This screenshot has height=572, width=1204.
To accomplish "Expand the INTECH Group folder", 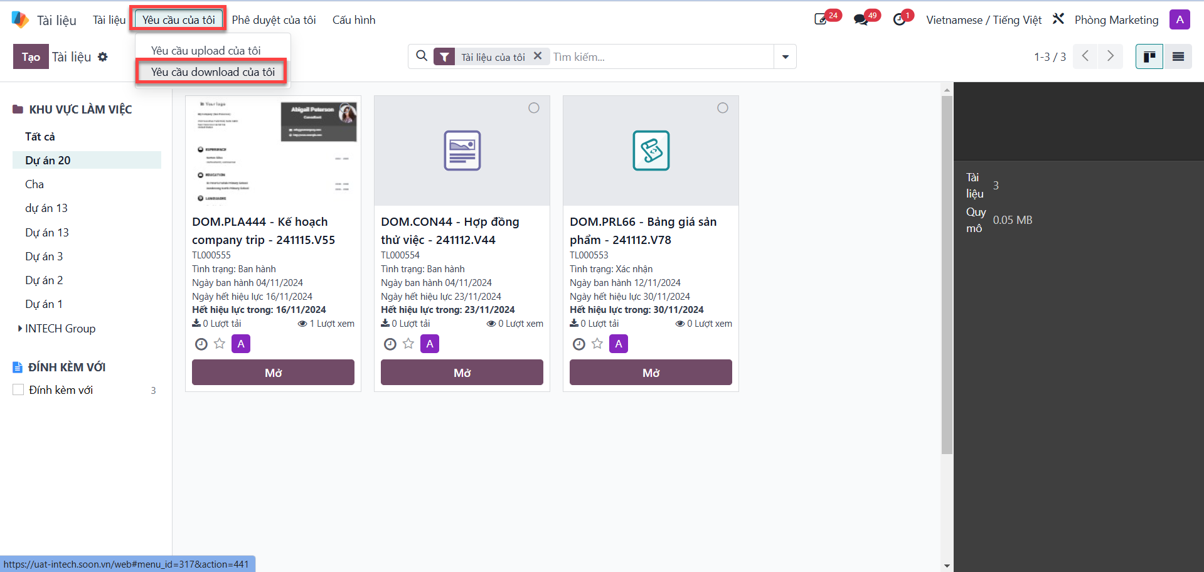I will click(20, 328).
